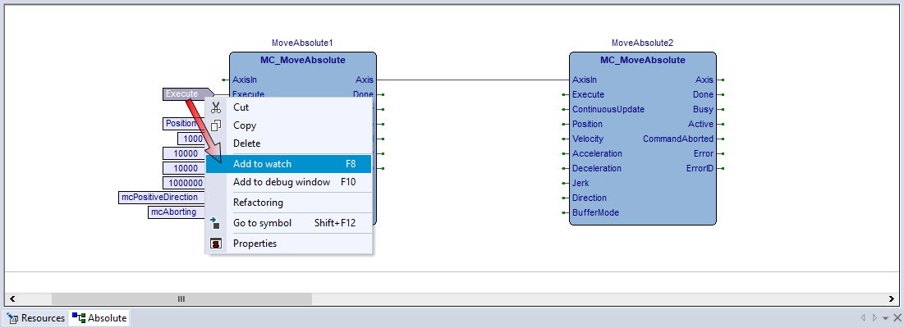Viewport: 904px width, 328px height.
Task: Click the Cut scissors icon
Action: coord(216,107)
